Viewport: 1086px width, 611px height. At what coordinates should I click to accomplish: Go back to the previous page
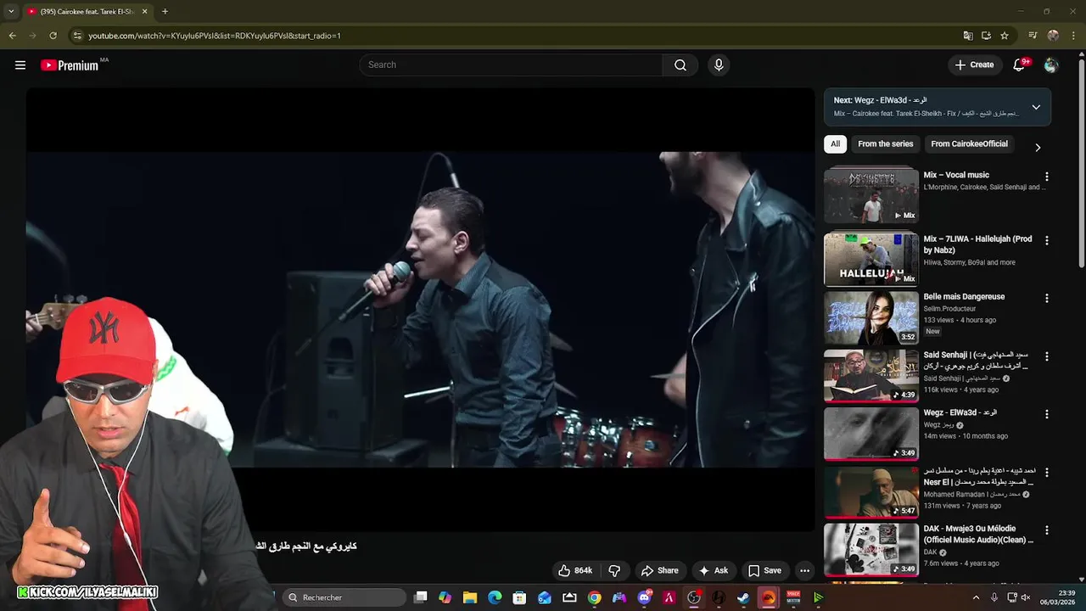pos(12,36)
